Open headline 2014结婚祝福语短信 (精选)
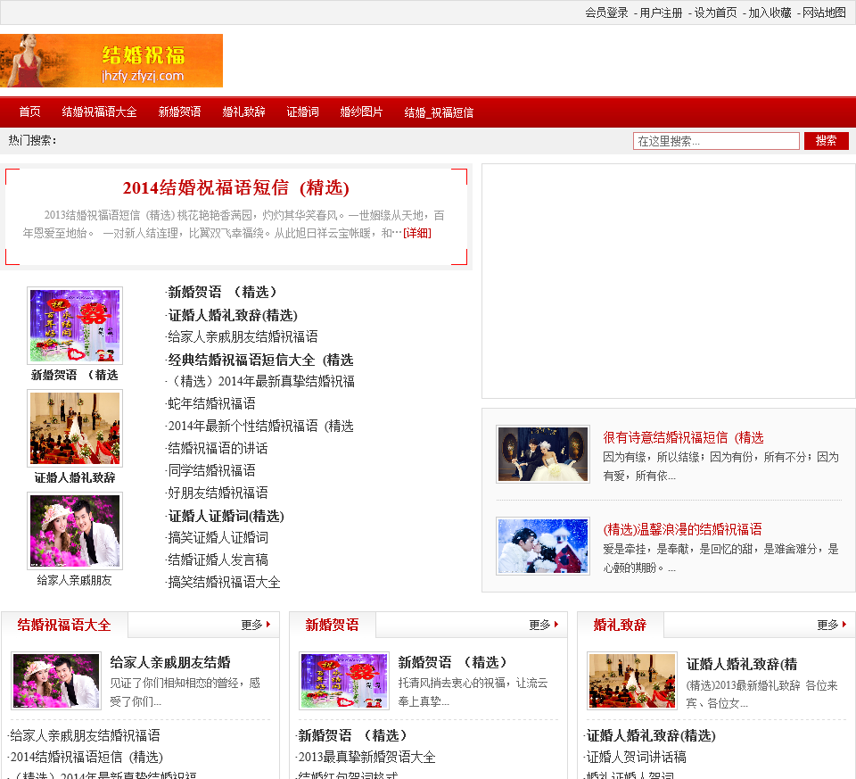This screenshot has height=779, width=856. [x=235, y=188]
